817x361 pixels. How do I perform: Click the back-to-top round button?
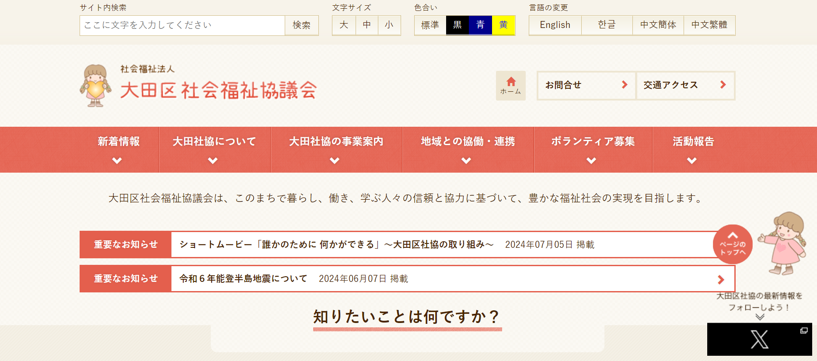(733, 244)
